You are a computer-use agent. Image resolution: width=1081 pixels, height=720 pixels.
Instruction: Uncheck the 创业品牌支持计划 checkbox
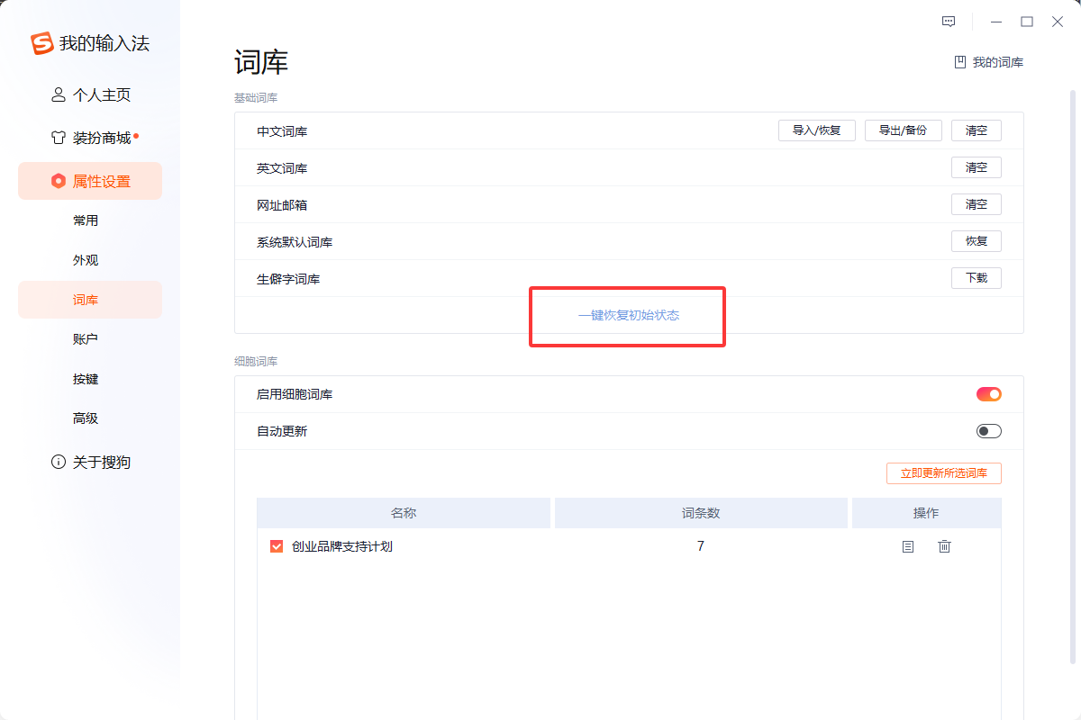pos(277,546)
